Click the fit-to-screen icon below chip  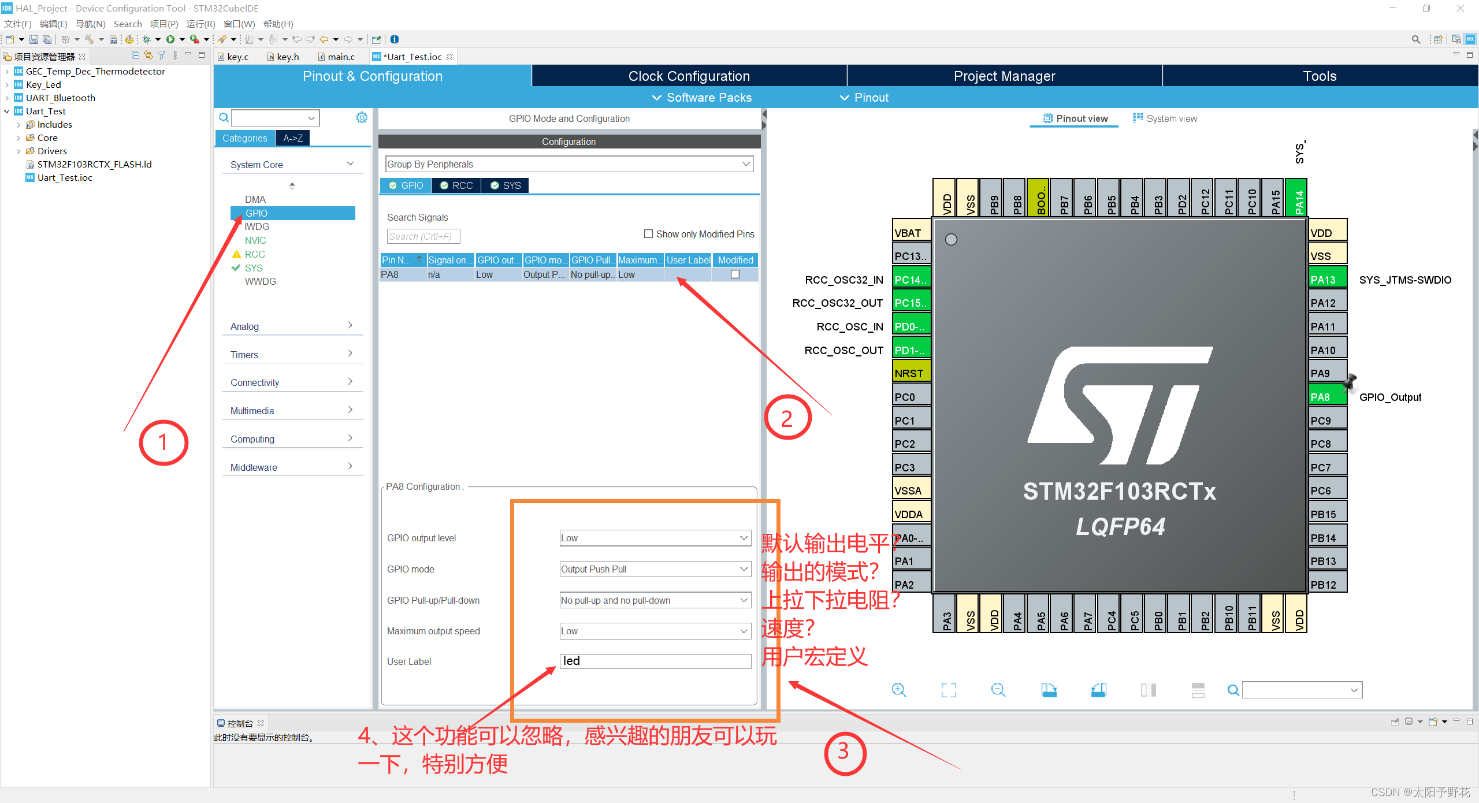pos(948,690)
